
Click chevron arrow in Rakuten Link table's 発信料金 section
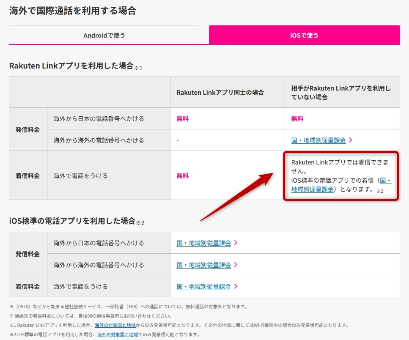[350, 140]
